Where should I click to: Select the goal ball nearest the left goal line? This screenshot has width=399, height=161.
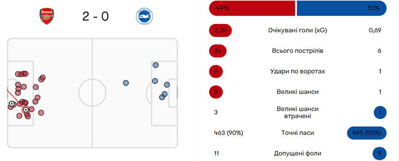click(x=12, y=104)
